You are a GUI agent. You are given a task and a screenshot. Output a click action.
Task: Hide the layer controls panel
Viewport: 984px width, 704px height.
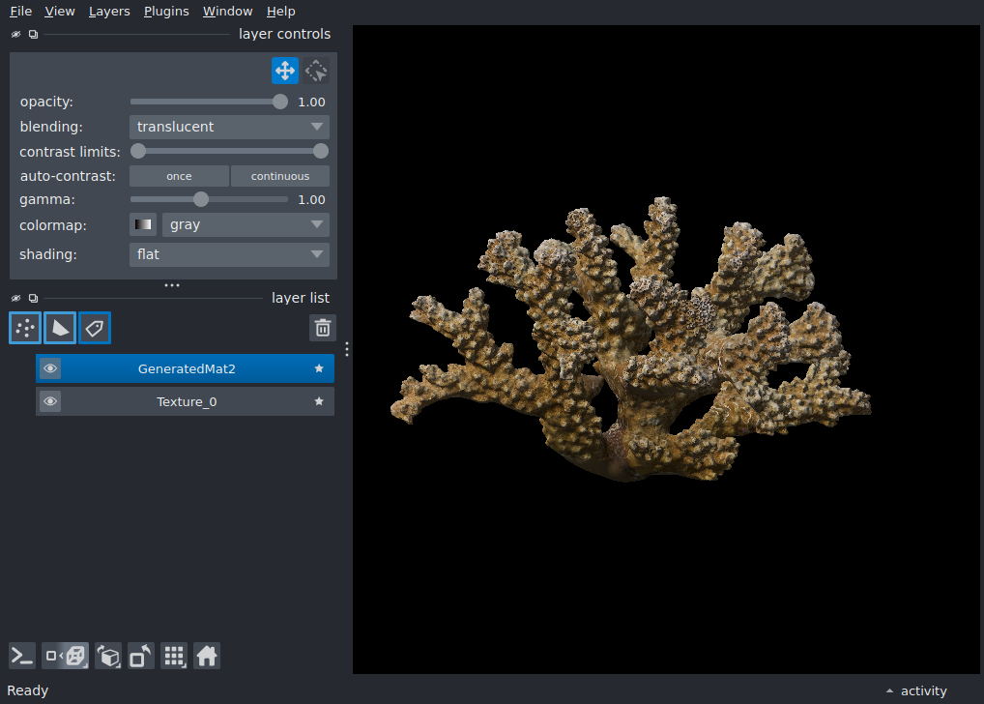click(15, 35)
